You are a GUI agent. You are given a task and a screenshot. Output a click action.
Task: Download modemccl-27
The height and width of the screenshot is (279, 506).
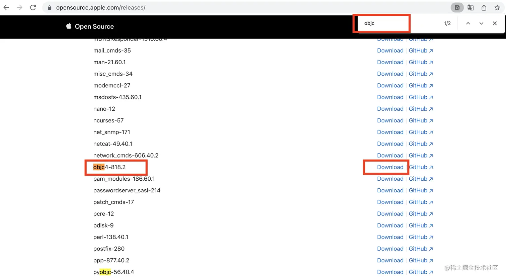pyautogui.click(x=390, y=85)
